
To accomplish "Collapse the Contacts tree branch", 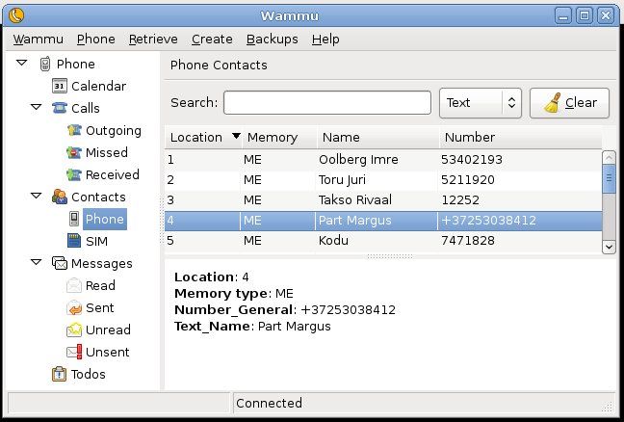I will click(x=36, y=198).
